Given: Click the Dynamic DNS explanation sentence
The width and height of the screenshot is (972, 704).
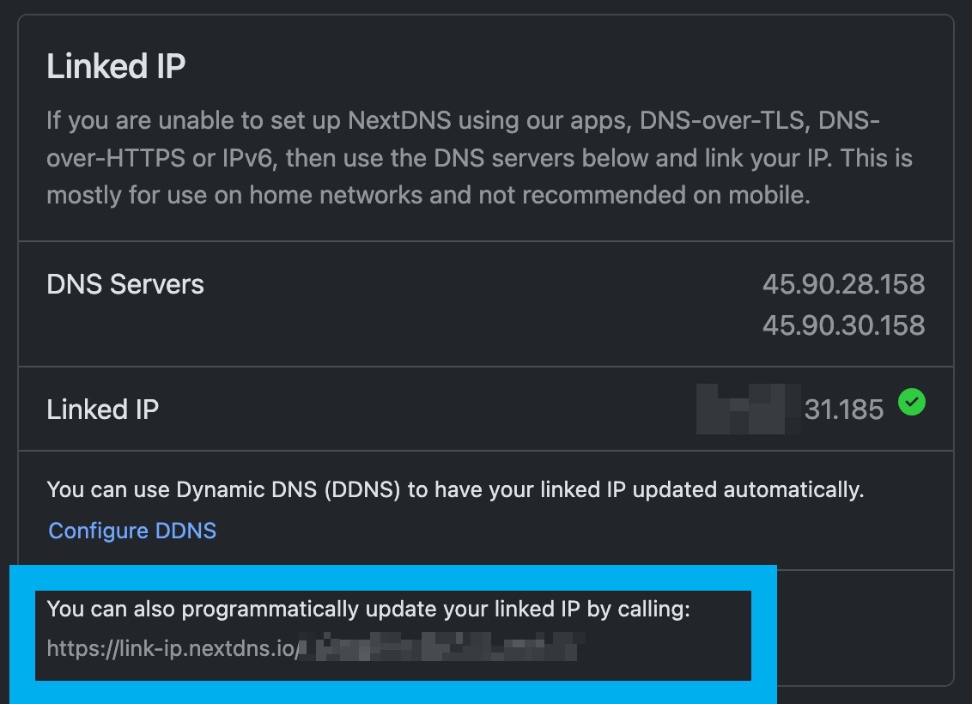Looking at the screenshot, I should coord(456,489).
